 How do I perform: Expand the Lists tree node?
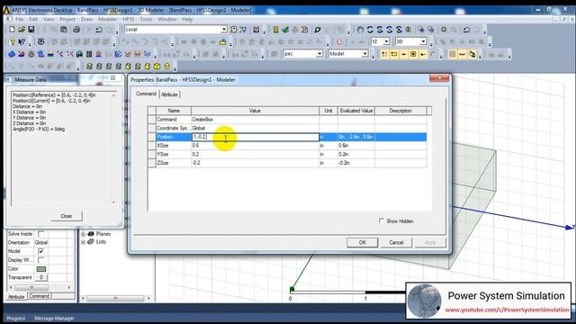(83, 242)
